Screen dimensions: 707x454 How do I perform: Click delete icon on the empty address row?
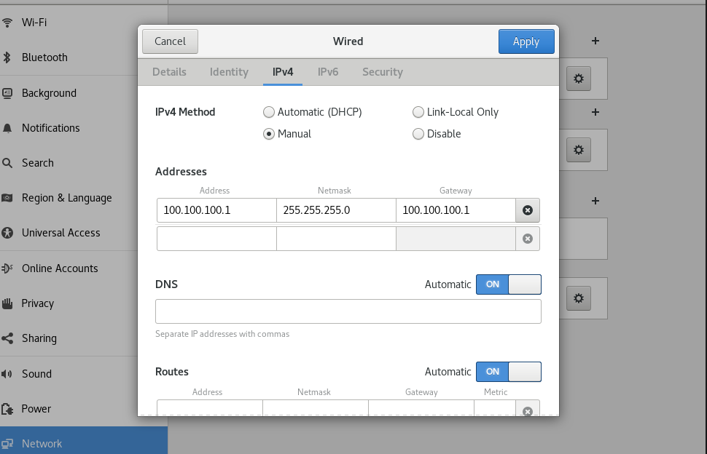tap(528, 239)
